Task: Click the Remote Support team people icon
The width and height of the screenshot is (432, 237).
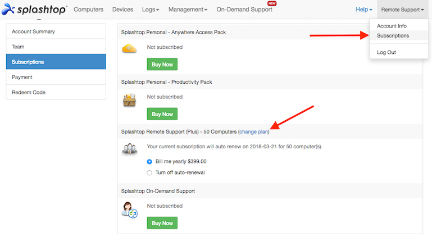Action: click(130, 149)
